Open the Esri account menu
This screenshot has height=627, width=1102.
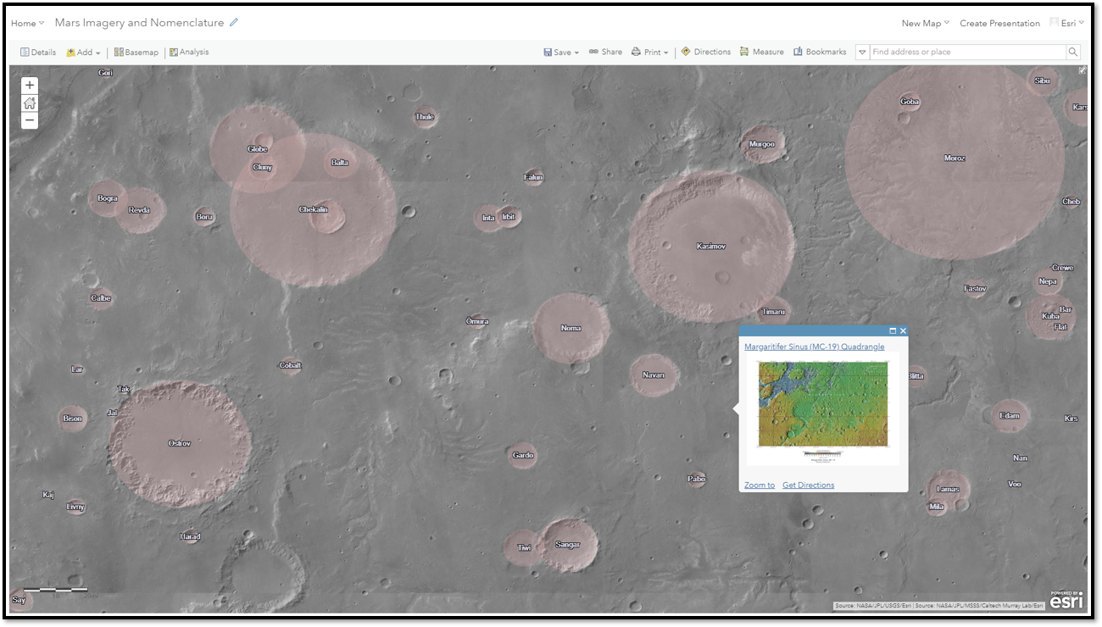coord(1067,24)
